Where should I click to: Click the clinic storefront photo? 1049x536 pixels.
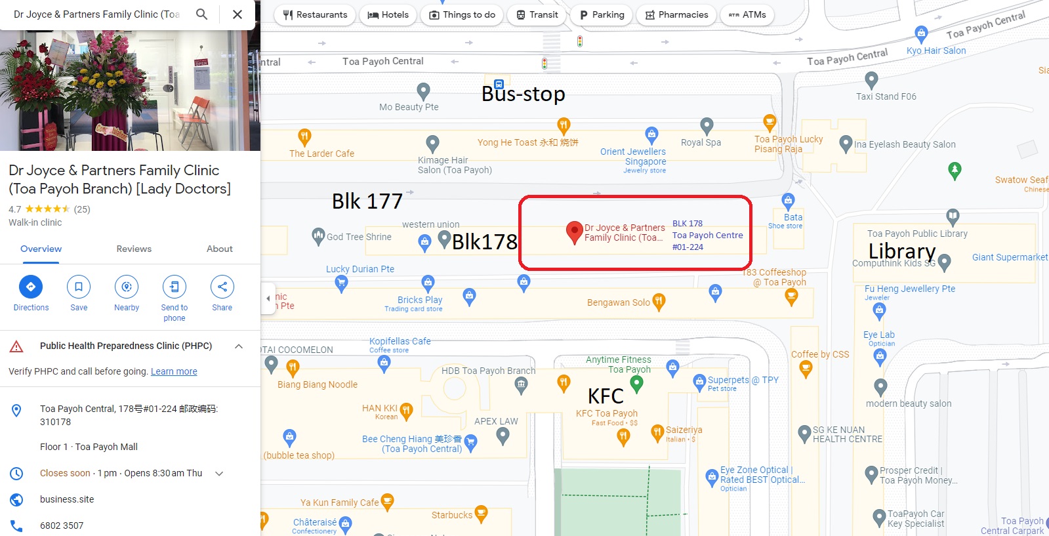tap(130, 91)
